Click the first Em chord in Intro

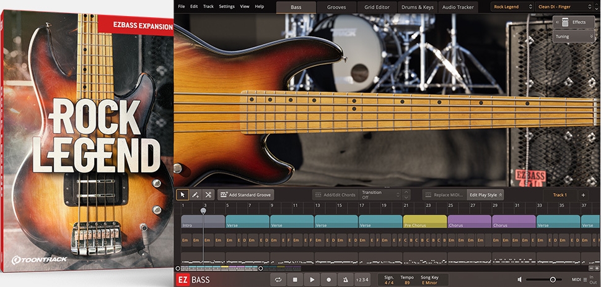click(x=185, y=241)
